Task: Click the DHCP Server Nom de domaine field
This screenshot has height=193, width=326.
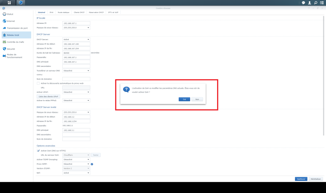Action: click(x=76, y=79)
